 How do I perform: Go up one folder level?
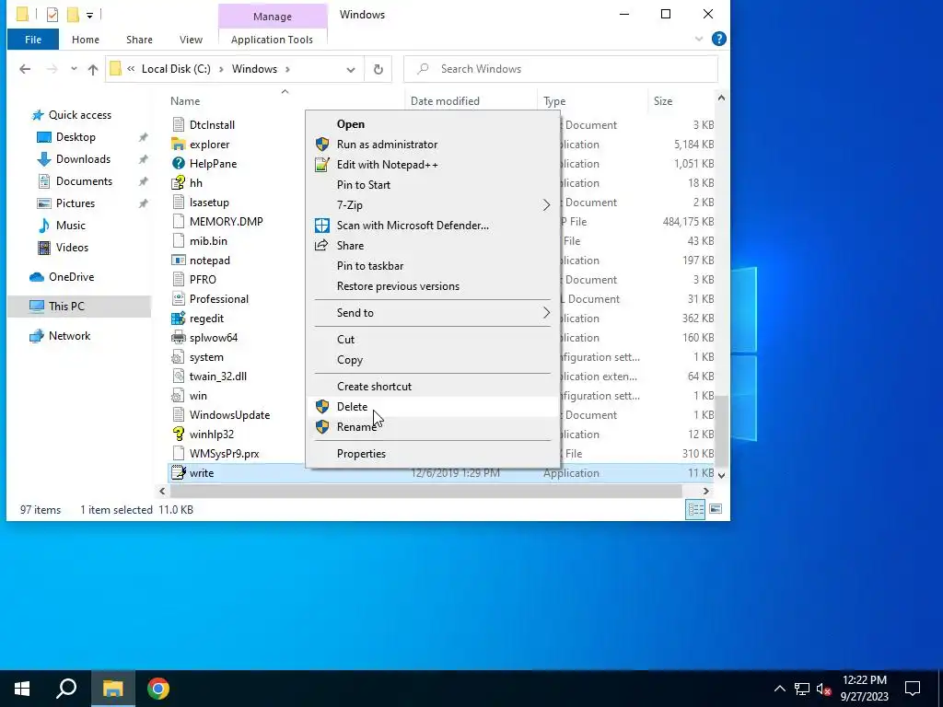(93, 69)
